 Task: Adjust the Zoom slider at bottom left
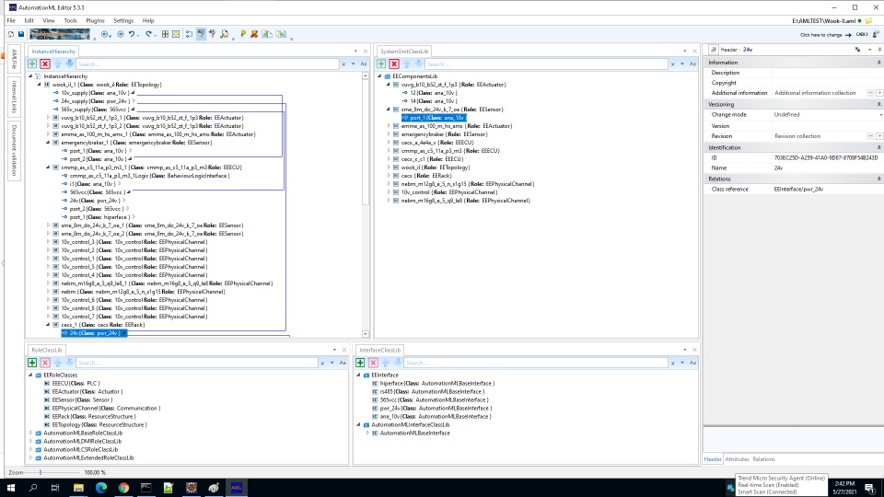(41, 472)
